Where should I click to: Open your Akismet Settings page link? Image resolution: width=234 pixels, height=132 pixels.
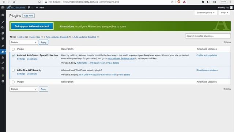(121, 59)
